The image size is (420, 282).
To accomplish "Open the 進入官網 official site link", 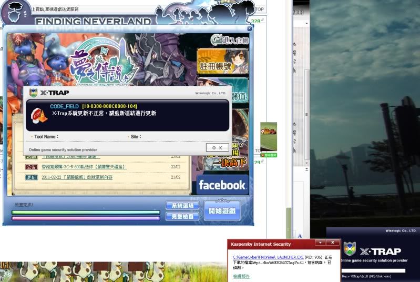I will pos(230,40).
